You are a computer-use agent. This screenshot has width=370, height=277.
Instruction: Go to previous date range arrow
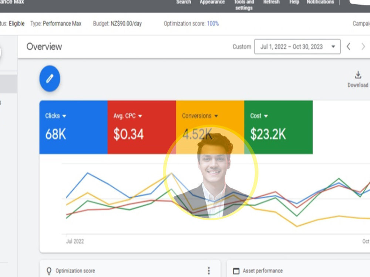pos(348,47)
